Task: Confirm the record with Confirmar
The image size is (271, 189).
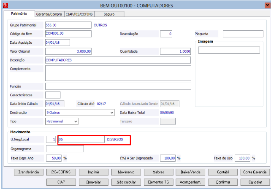Action: [223, 182]
